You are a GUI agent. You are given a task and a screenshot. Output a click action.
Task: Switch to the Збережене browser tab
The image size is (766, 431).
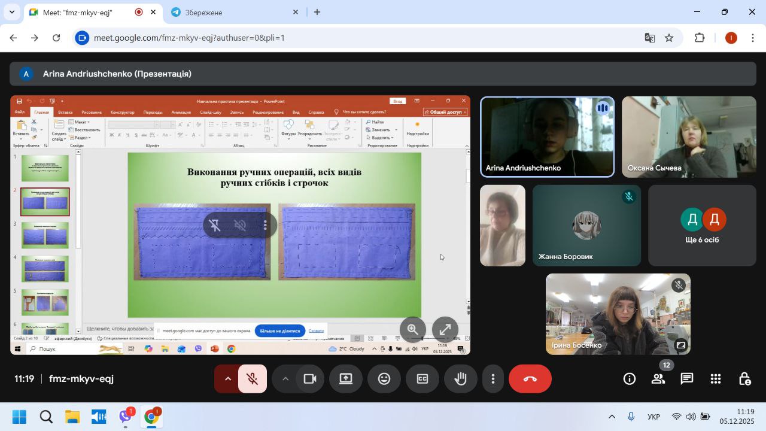(233, 13)
